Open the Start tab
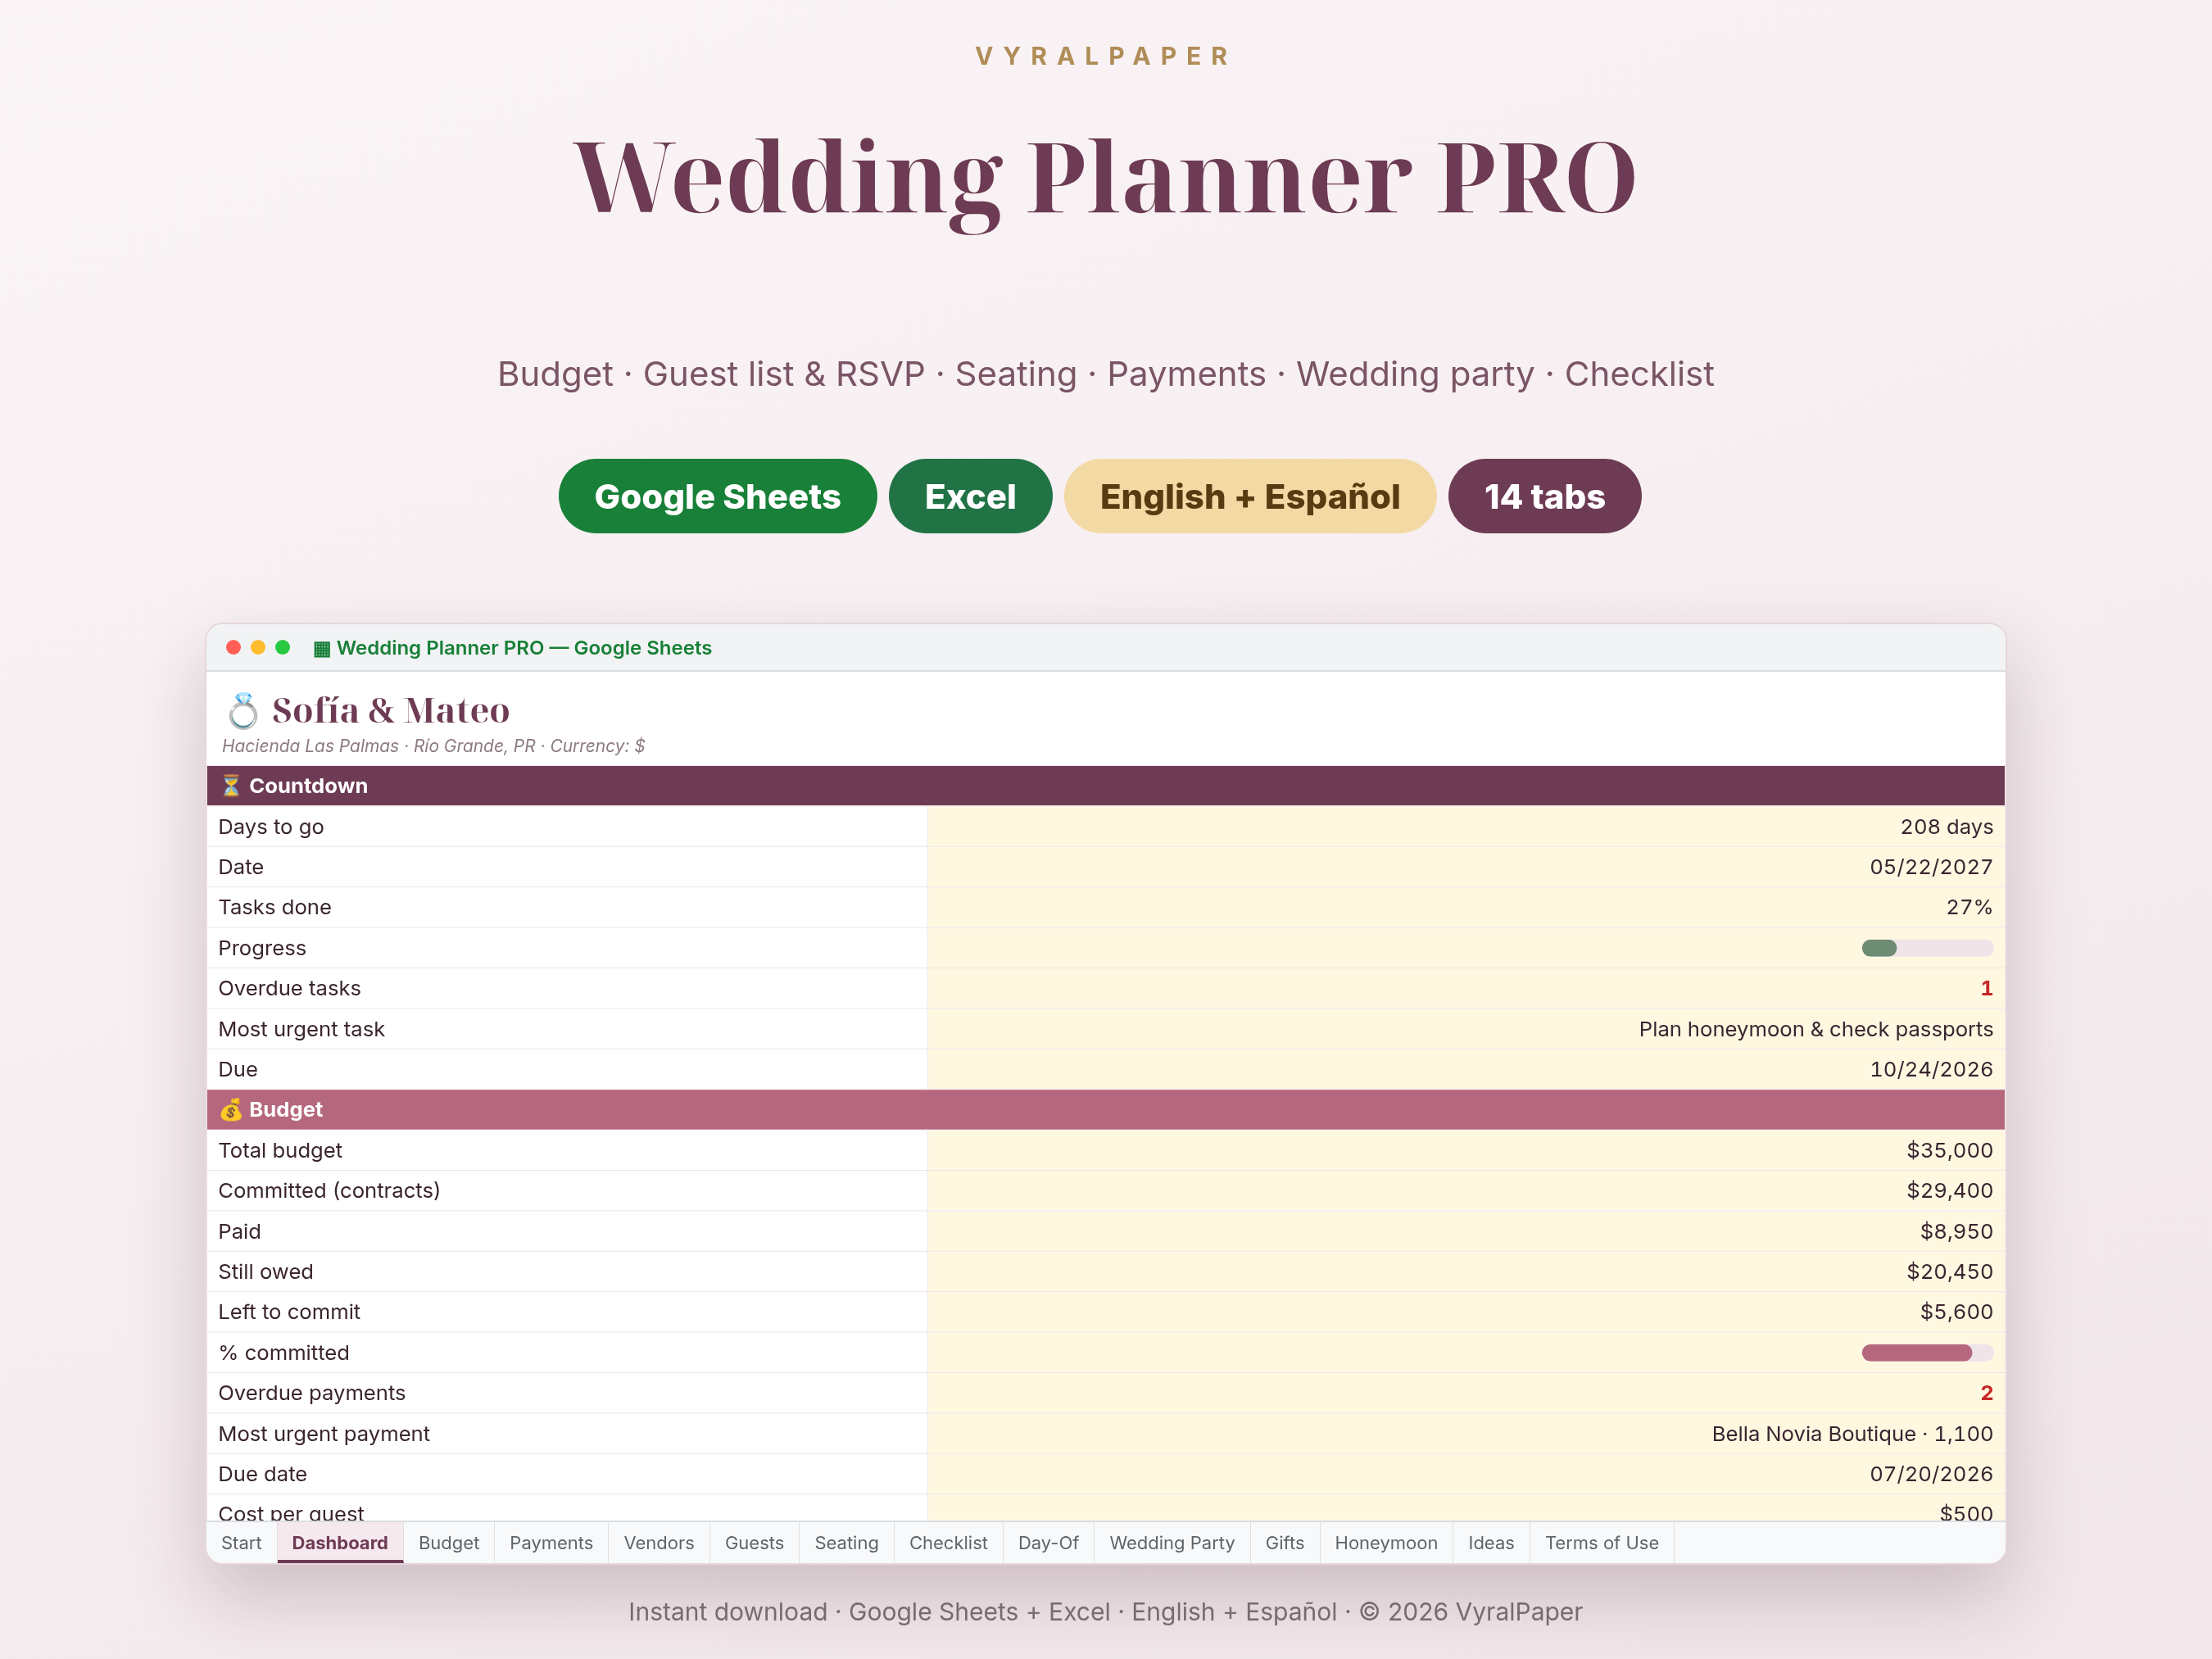This screenshot has height=1659, width=2212. click(x=242, y=1543)
